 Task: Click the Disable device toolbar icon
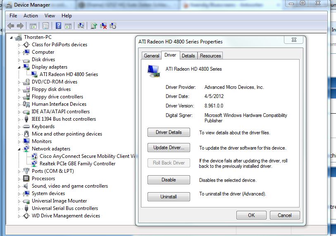coord(113,26)
